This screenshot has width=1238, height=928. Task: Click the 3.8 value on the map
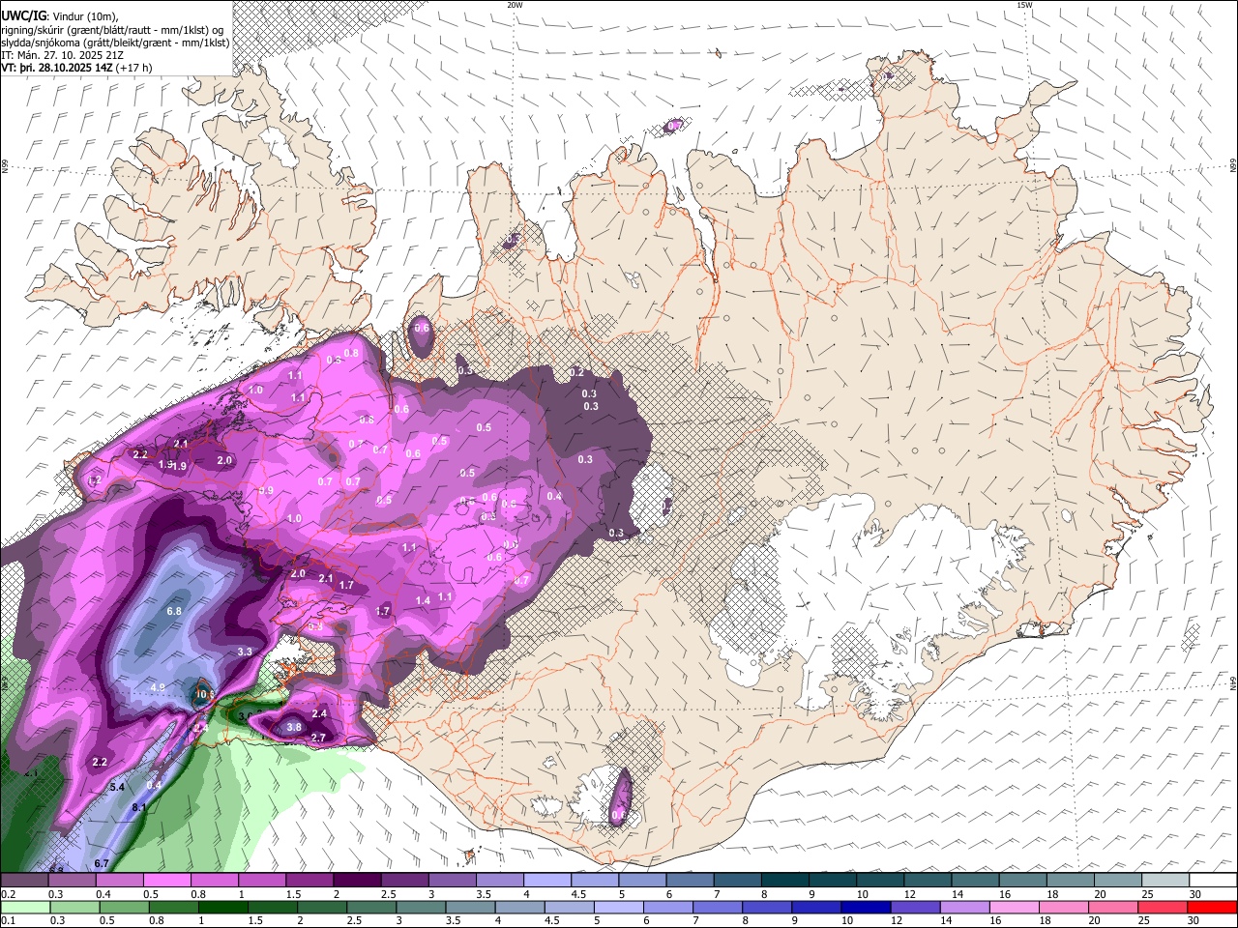coord(295,727)
